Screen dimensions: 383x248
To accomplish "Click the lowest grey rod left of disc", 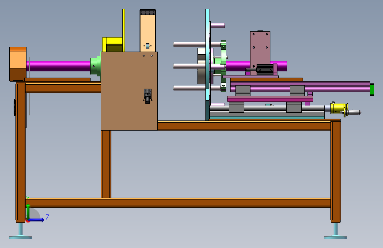I will (189, 88).
